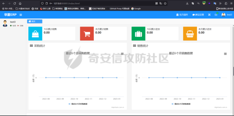Toggle fullscreen mode icon in header
234x116 pixels.
(x=209, y=15)
